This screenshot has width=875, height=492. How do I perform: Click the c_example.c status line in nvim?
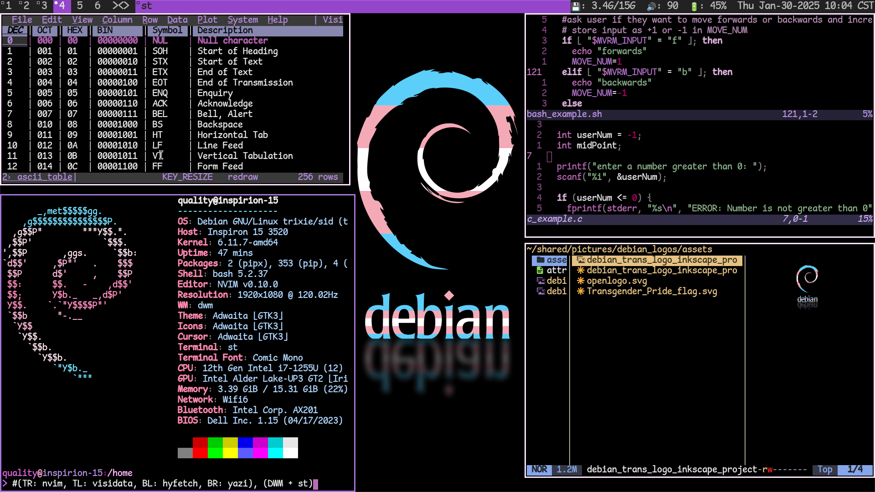tap(700, 219)
